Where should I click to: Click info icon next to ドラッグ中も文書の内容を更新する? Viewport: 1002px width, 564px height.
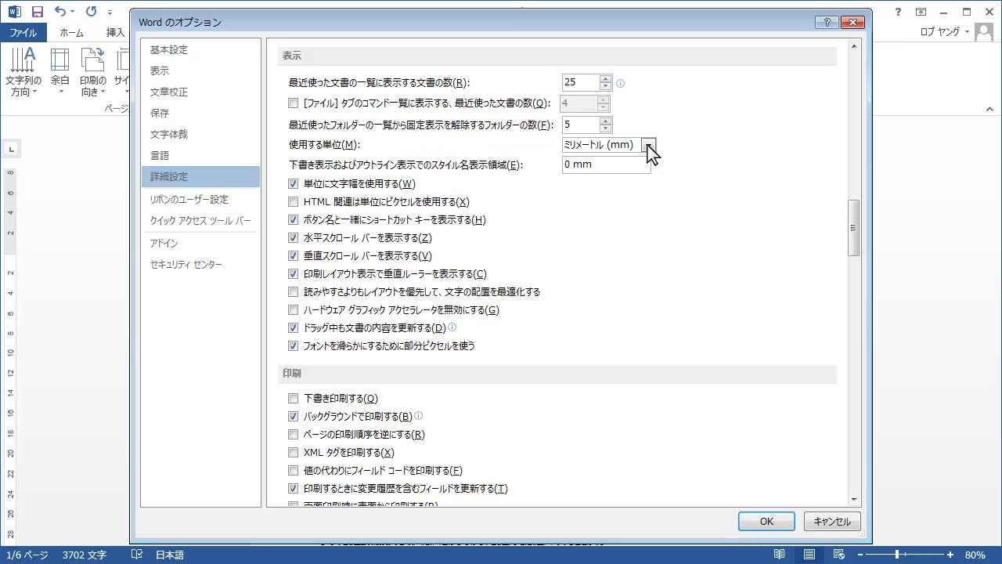[x=452, y=327]
